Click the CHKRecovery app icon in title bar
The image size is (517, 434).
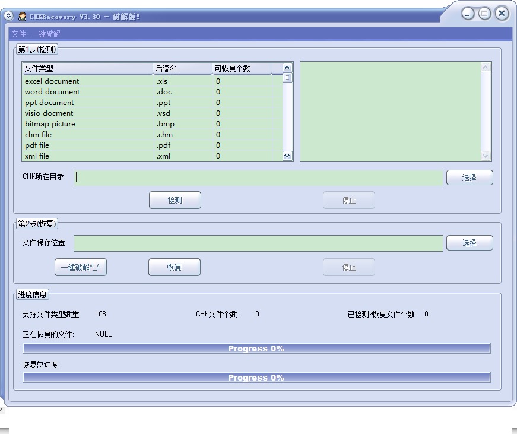pos(23,17)
